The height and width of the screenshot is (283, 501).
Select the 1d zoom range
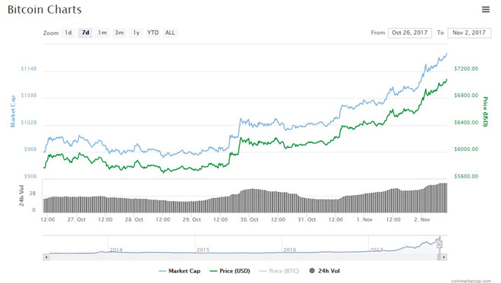(68, 33)
